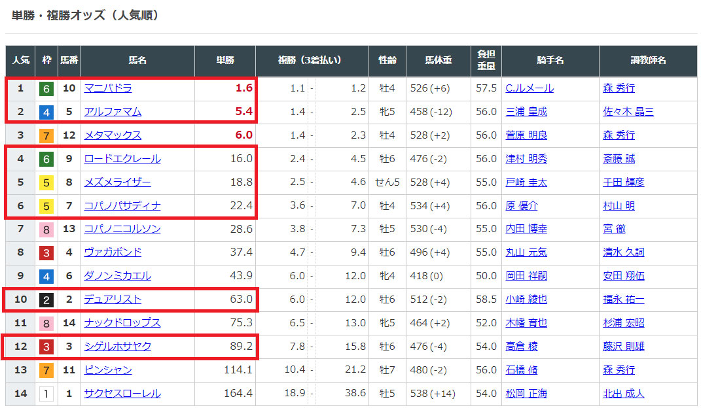Open jockey C.ルメール profile link
The image size is (701, 410).
pyautogui.click(x=529, y=88)
